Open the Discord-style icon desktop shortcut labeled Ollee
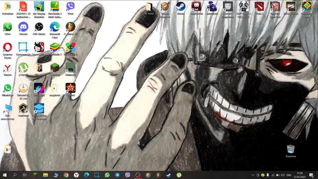The height and width of the screenshot is (179, 318). [7, 27]
